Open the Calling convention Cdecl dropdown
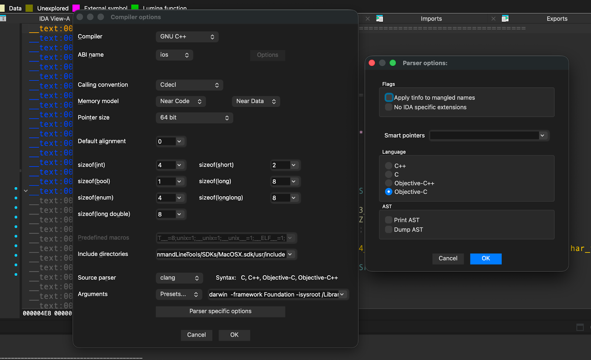Screen dimensions: 591x360 point(189,85)
